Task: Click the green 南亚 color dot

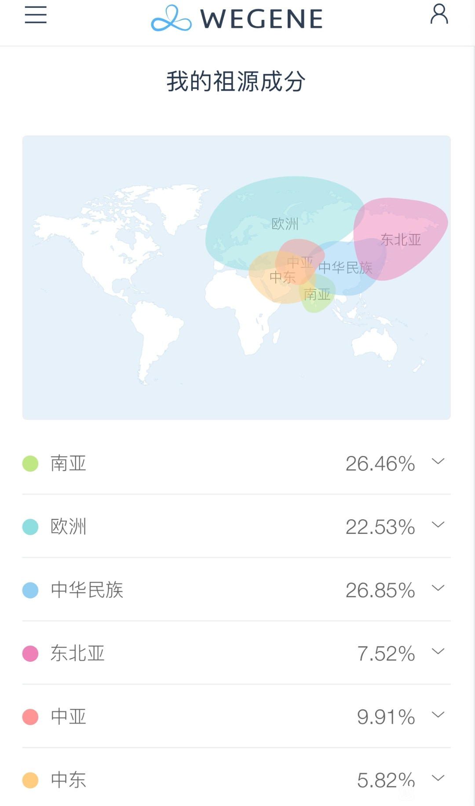Action: pyautogui.click(x=30, y=463)
